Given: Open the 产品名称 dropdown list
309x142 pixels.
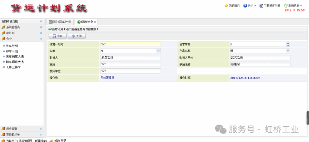Looking at the screenshot, I should [288, 51].
